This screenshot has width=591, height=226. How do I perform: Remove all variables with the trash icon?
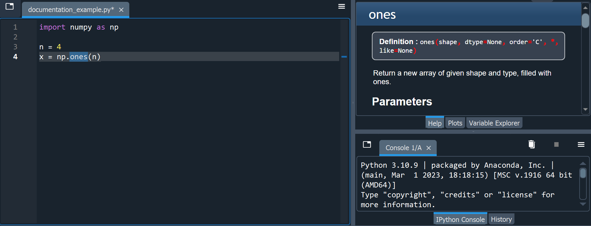[x=531, y=144]
